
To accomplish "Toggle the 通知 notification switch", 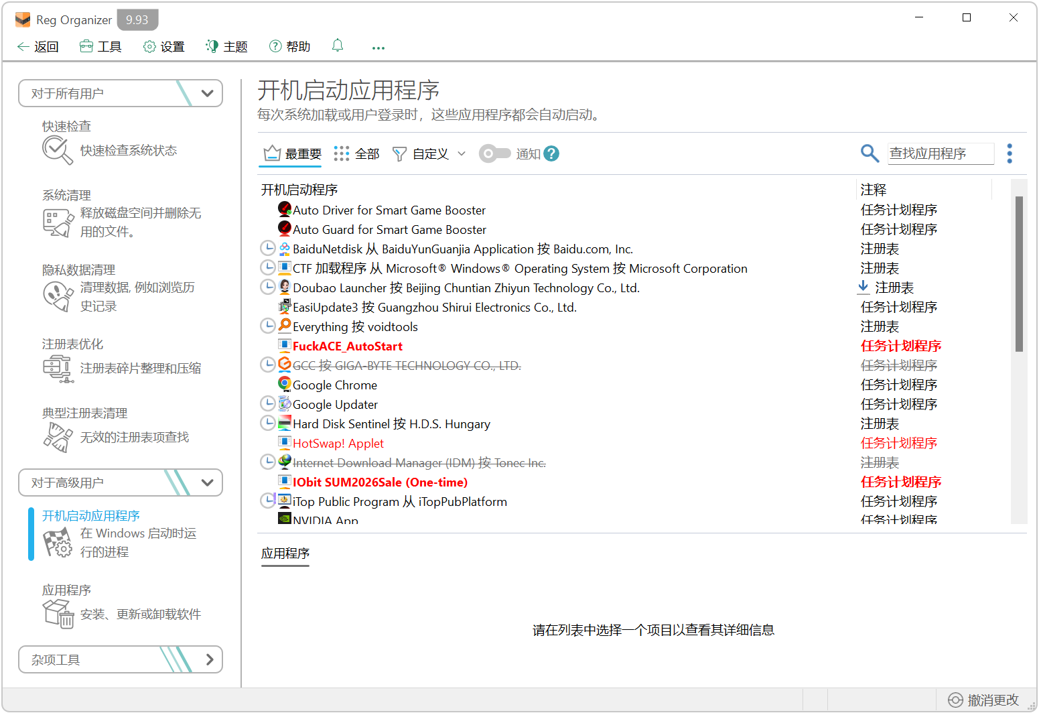I will click(x=495, y=153).
